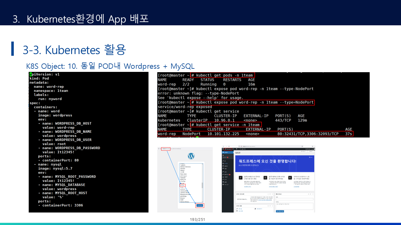Click browser forward arrow in dashboard window
The height and width of the screenshot is (225, 401).
pyautogui.click(x=226, y=146)
